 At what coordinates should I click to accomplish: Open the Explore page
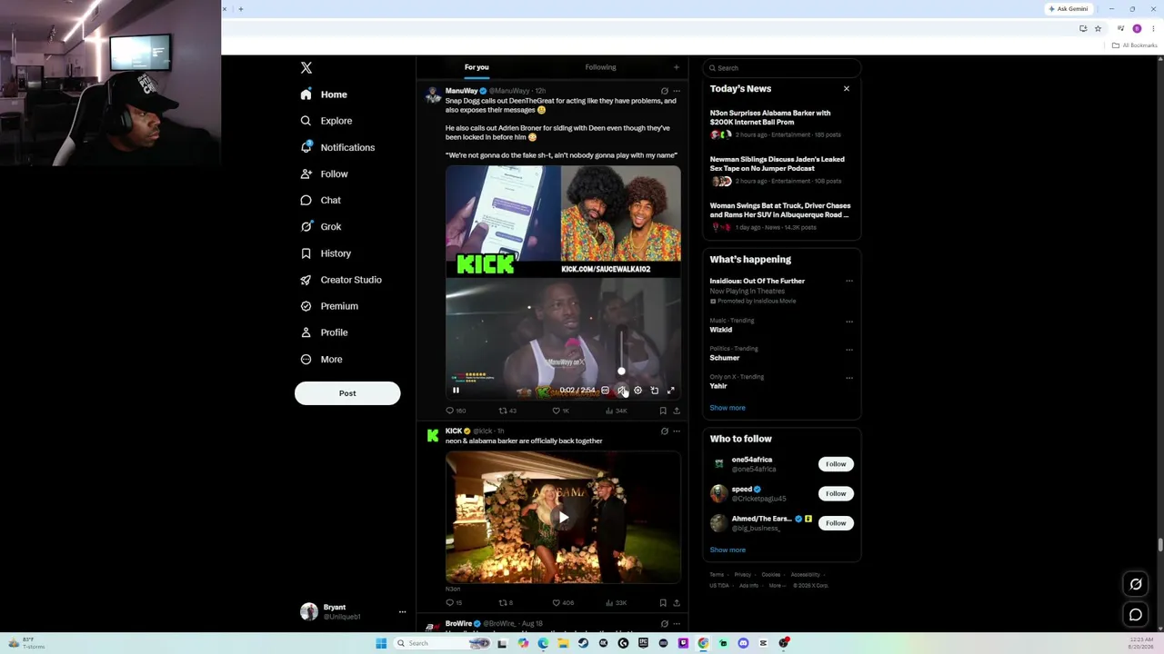pyautogui.click(x=326, y=121)
